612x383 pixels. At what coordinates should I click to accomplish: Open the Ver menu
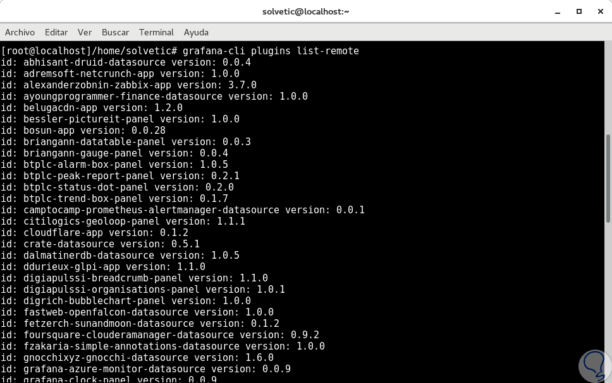[x=85, y=32]
